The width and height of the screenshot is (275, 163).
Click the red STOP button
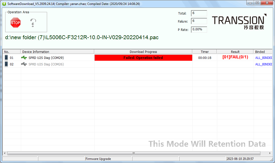(15, 23)
